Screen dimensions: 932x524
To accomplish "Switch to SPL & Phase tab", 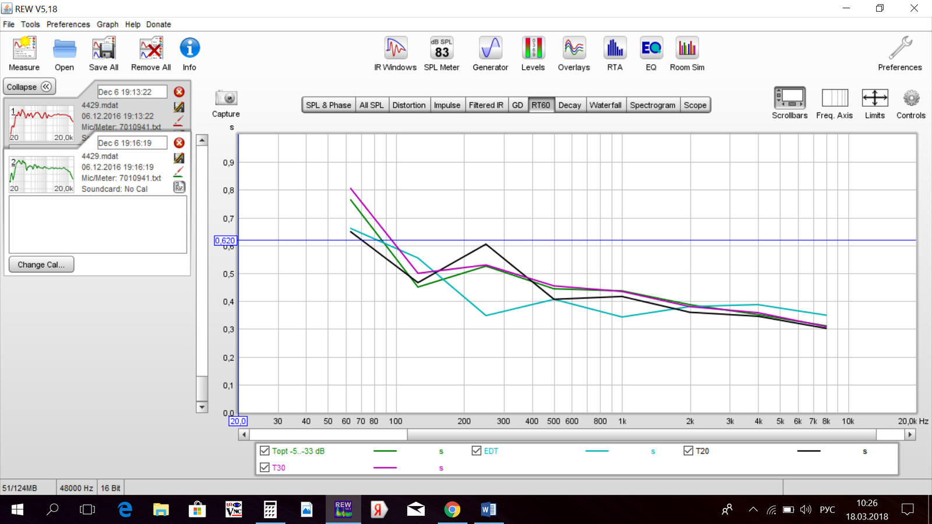I will tap(329, 105).
